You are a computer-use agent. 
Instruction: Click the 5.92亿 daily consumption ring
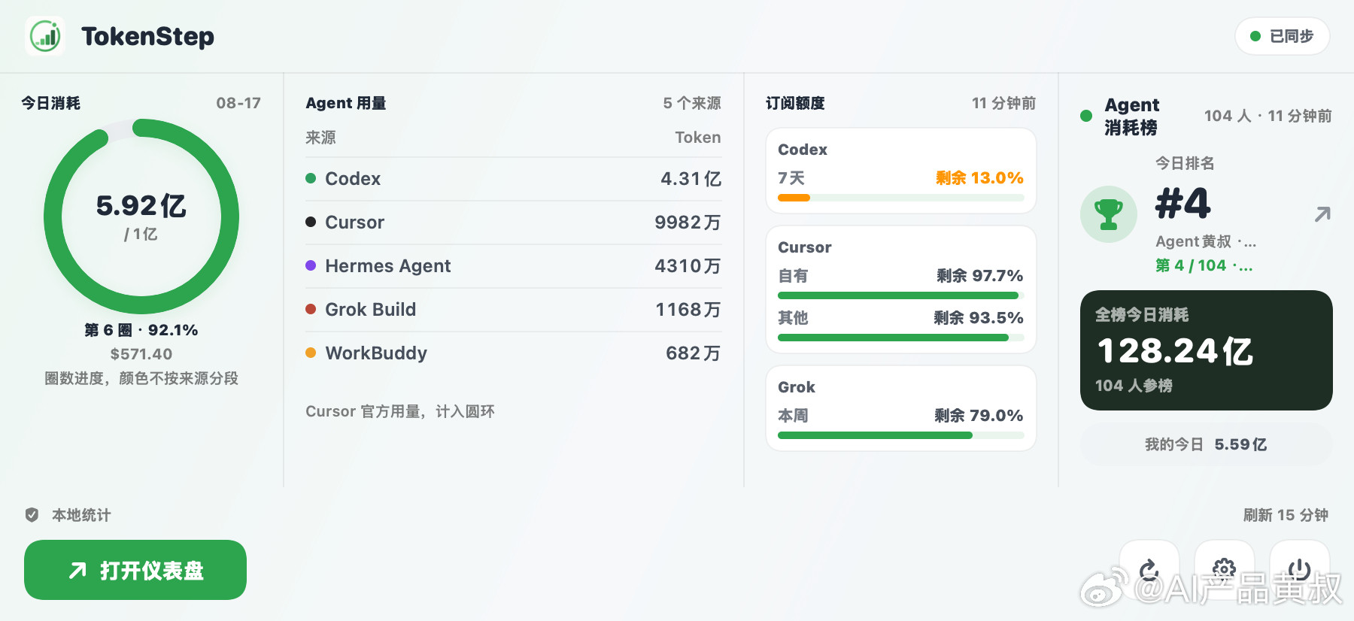tap(141, 217)
